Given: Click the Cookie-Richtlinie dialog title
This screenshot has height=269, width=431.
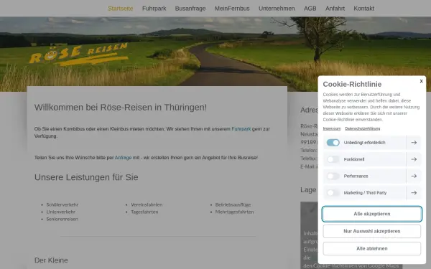Looking at the screenshot, I should (x=352, y=84).
